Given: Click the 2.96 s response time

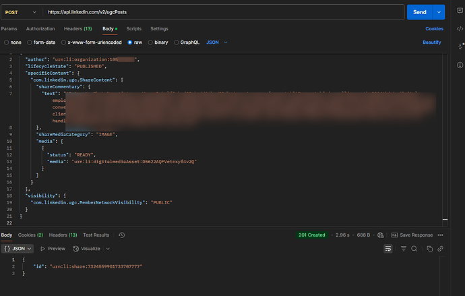Looking at the screenshot, I should click(342, 235).
